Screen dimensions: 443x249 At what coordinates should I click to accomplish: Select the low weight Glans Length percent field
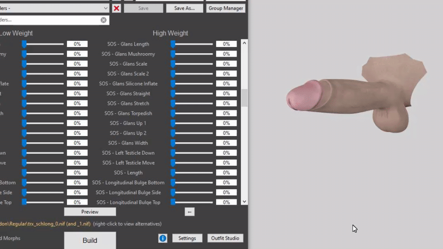77,44
